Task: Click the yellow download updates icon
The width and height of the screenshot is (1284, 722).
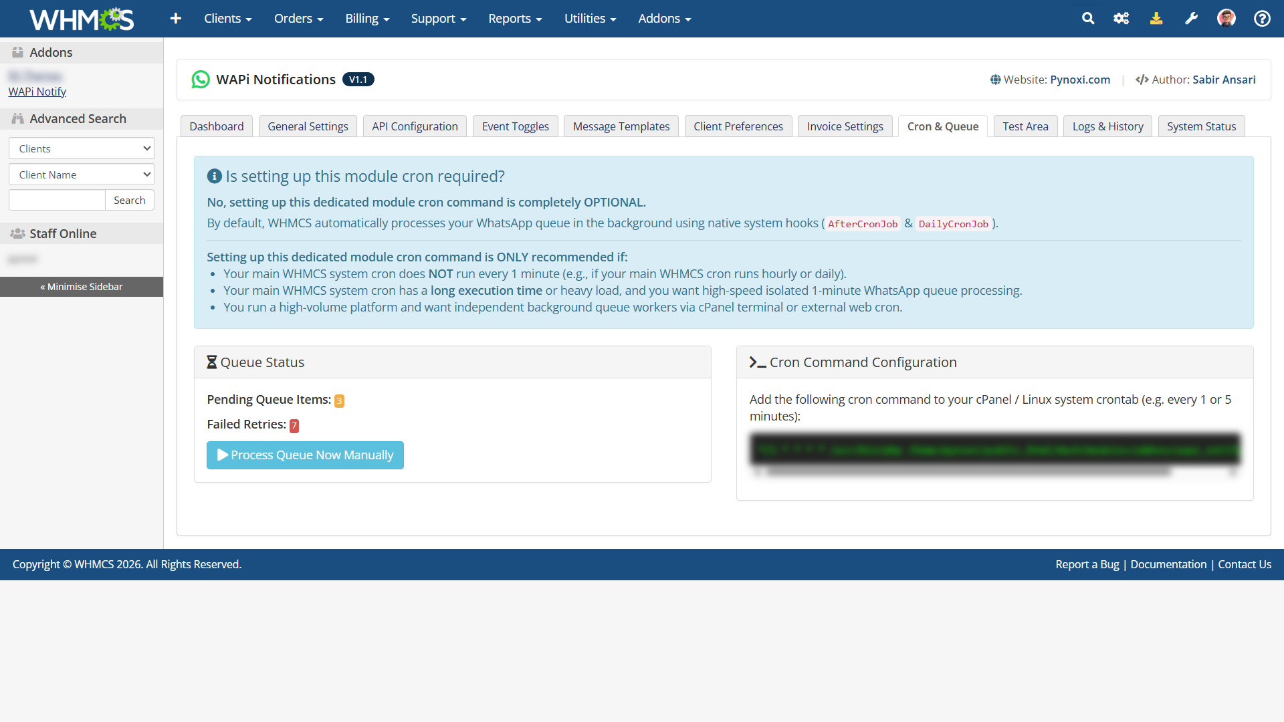Action: click(x=1156, y=19)
